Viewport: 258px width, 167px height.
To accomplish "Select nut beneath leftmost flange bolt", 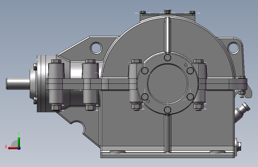I will coord(56,108).
